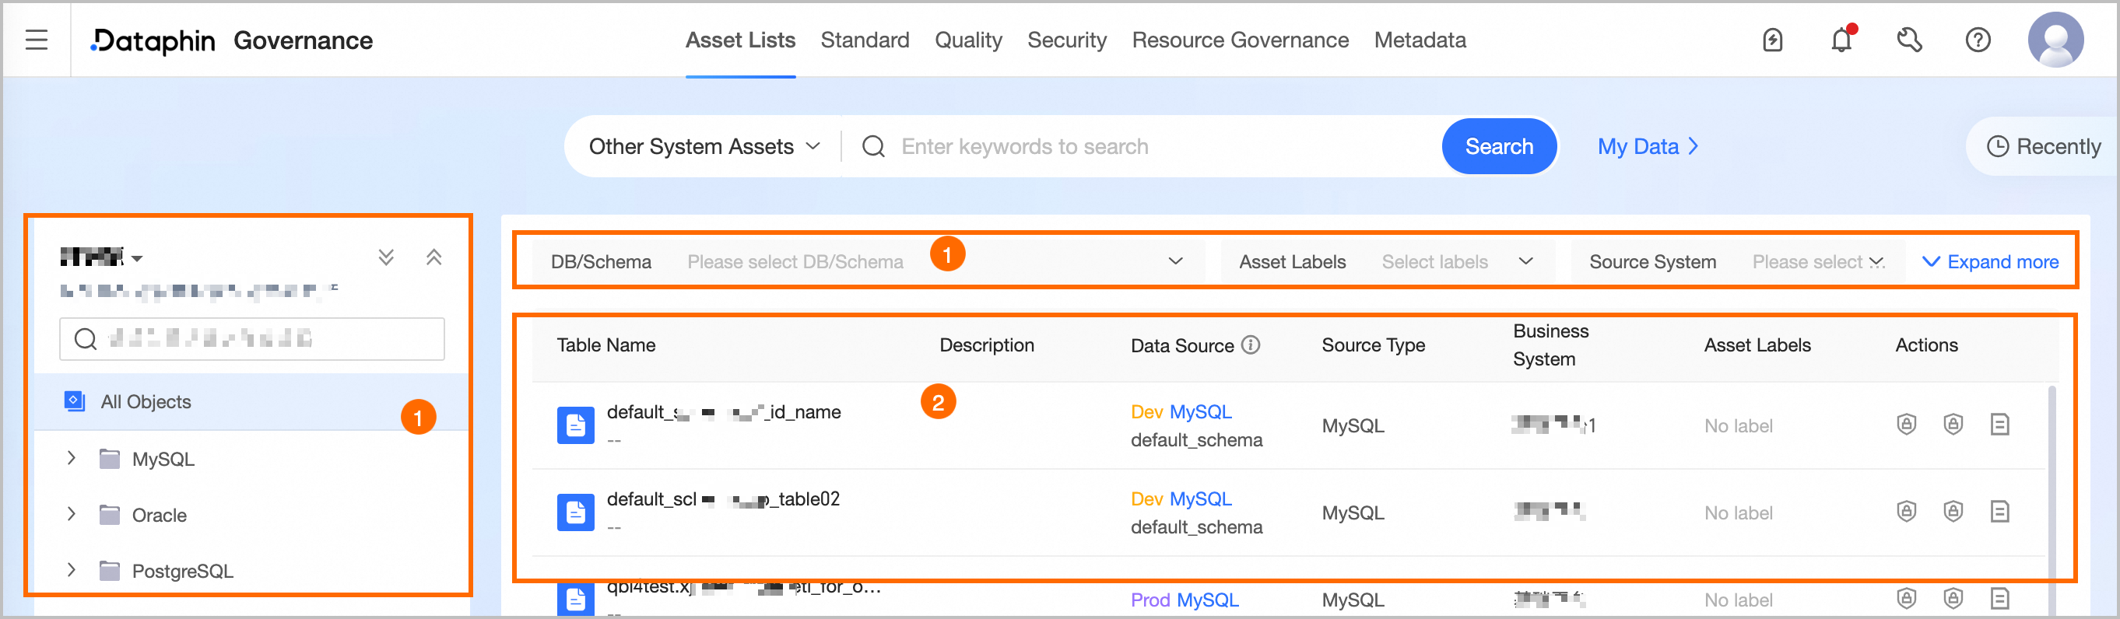The height and width of the screenshot is (619, 2120).
Task: Open the Recently viewed button
Action: pos(2043,146)
